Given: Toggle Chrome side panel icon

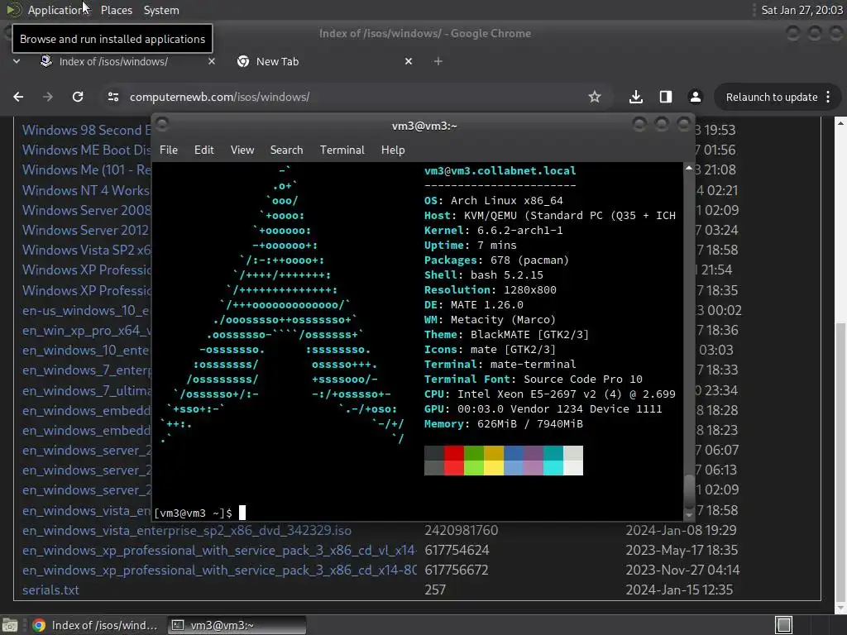Looking at the screenshot, I should click(666, 97).
